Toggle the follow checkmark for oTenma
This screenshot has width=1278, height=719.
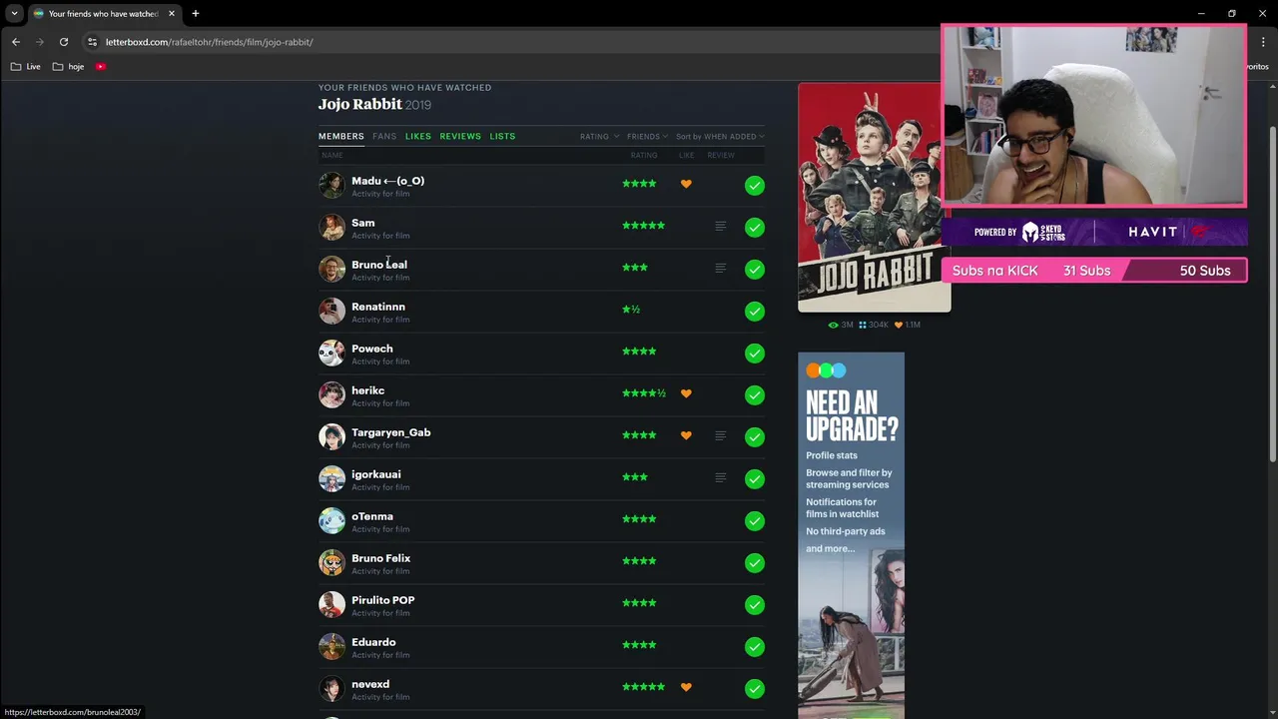pyautogui.click(x=755, y=520)
